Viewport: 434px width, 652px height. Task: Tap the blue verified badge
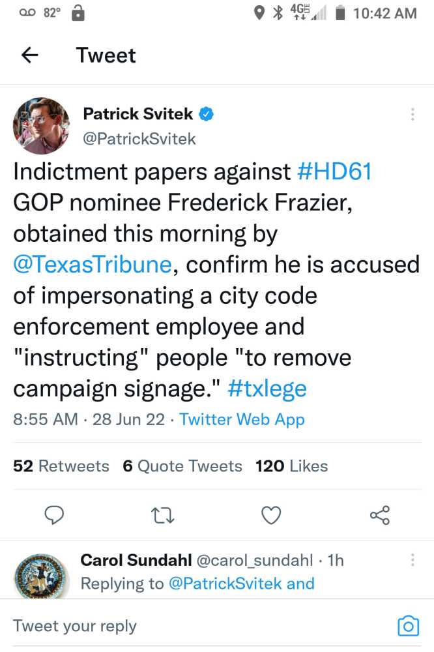[x=207, y=115]
